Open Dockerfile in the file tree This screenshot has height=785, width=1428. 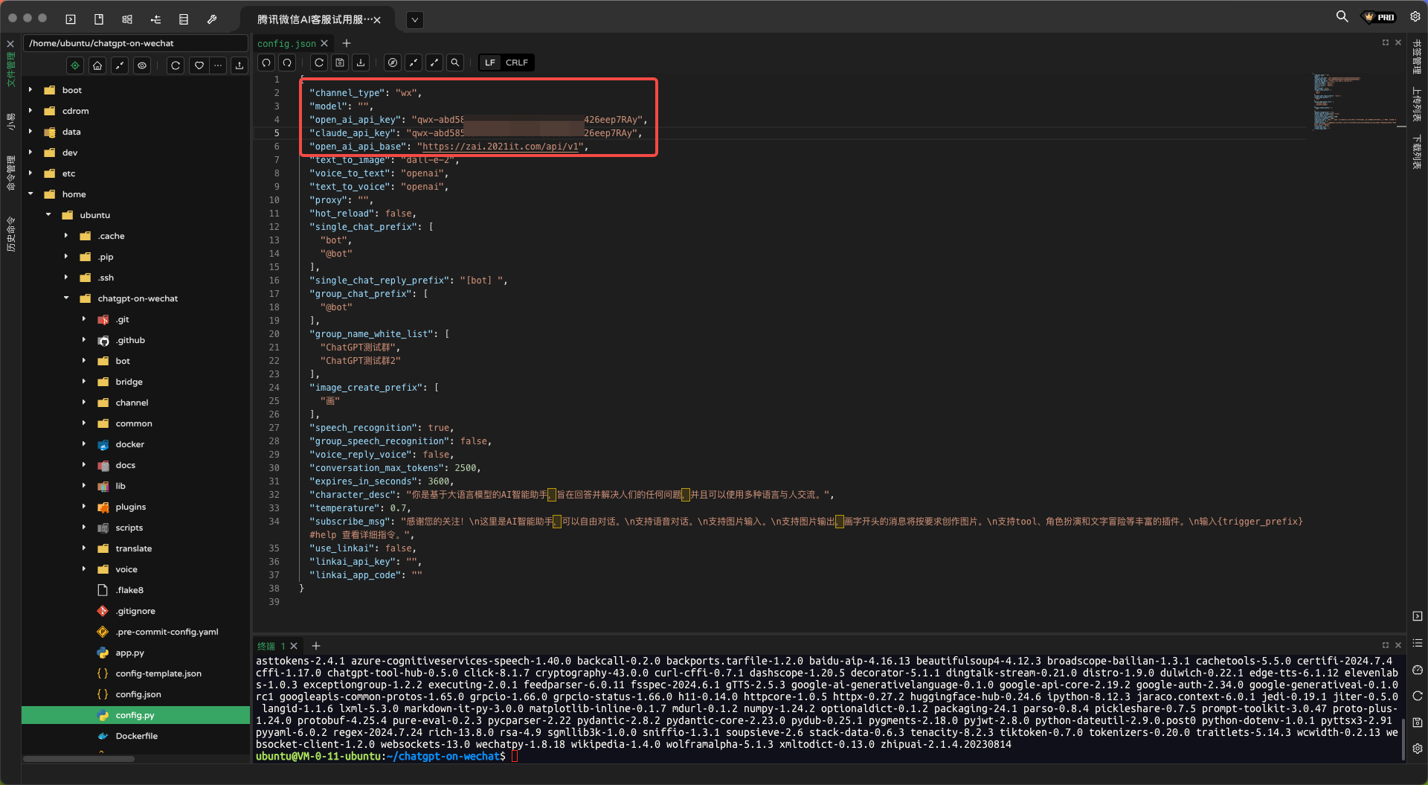click(137, 736)
